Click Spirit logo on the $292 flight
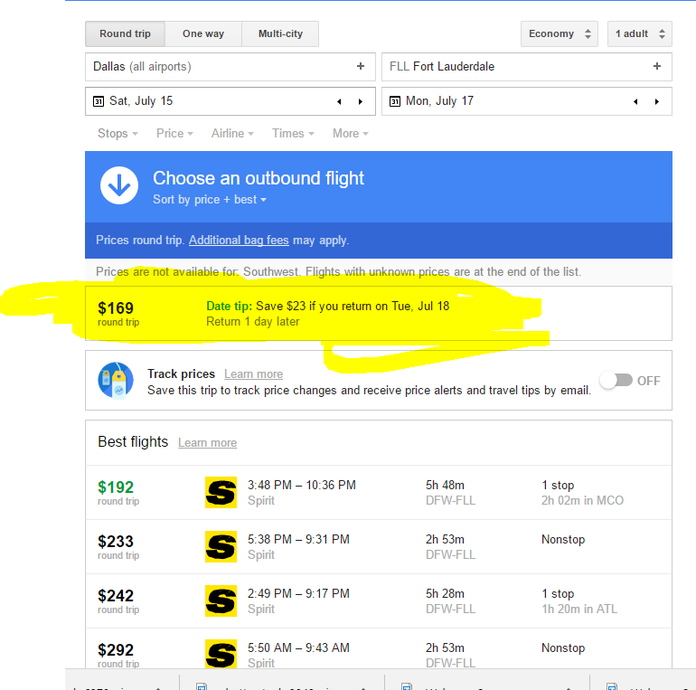Screen dimensions: 696x690 pyautogui.click(x=221, y=654)
